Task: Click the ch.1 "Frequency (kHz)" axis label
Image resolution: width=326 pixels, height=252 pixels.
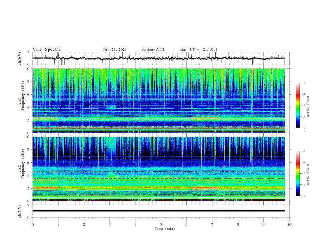Action: tap(23, 96)
